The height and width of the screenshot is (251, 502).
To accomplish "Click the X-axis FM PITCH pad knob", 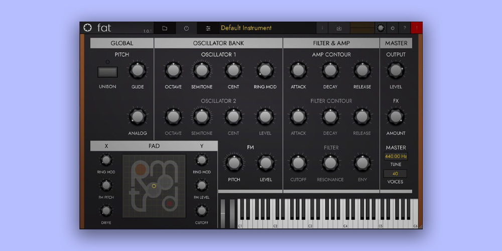I will (106, 185).
